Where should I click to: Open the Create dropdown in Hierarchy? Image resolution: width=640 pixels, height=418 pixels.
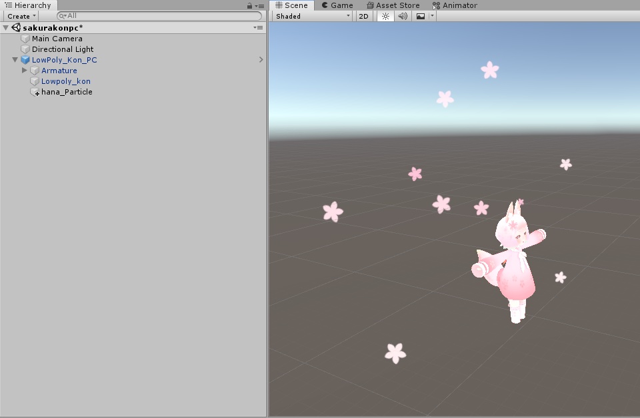click(x=21, y=16)
